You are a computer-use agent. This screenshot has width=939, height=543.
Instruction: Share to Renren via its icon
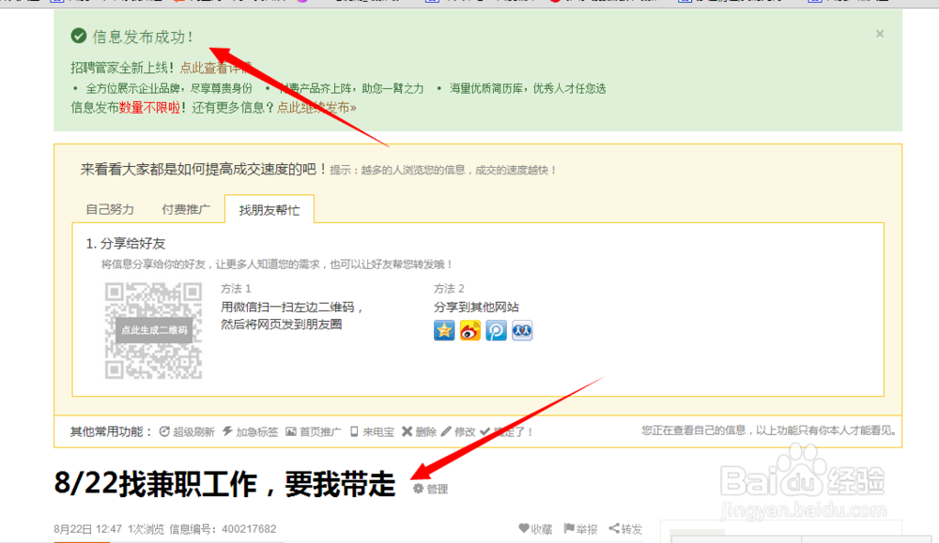coord(522,330)
